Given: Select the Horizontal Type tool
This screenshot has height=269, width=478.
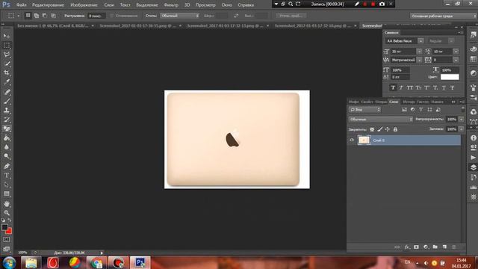Looking at the screenshot, I should pyautogui.click(x=7, y=176).
